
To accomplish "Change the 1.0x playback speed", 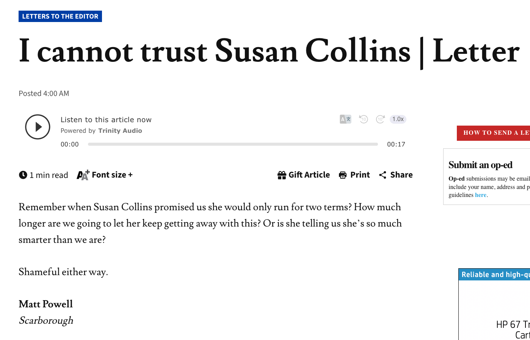I will pyautogui.click(x=398, y=119).
